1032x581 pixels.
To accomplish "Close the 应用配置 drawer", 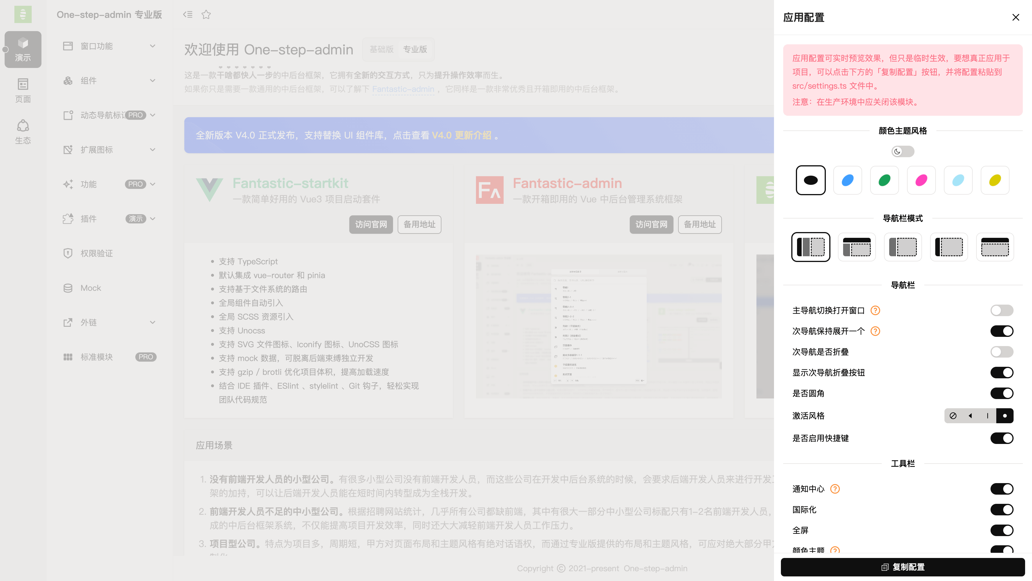I will (x=1016, y=17).
